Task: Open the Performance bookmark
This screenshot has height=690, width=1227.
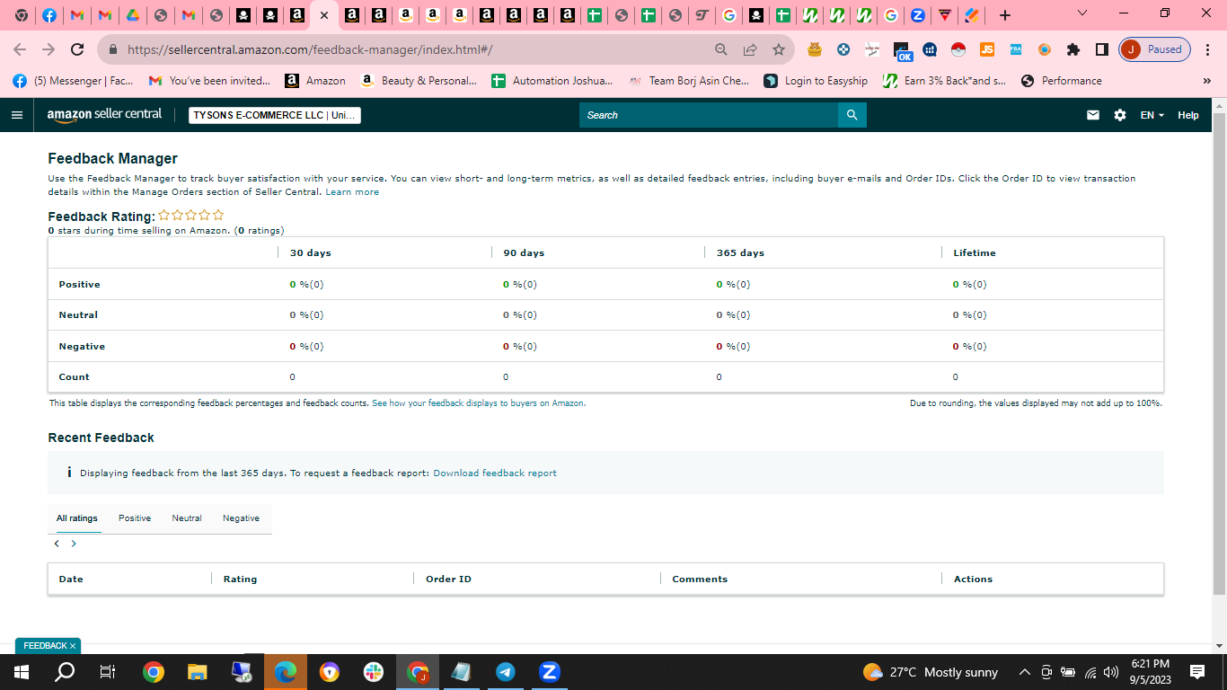Action: (x=1061, y=81)
